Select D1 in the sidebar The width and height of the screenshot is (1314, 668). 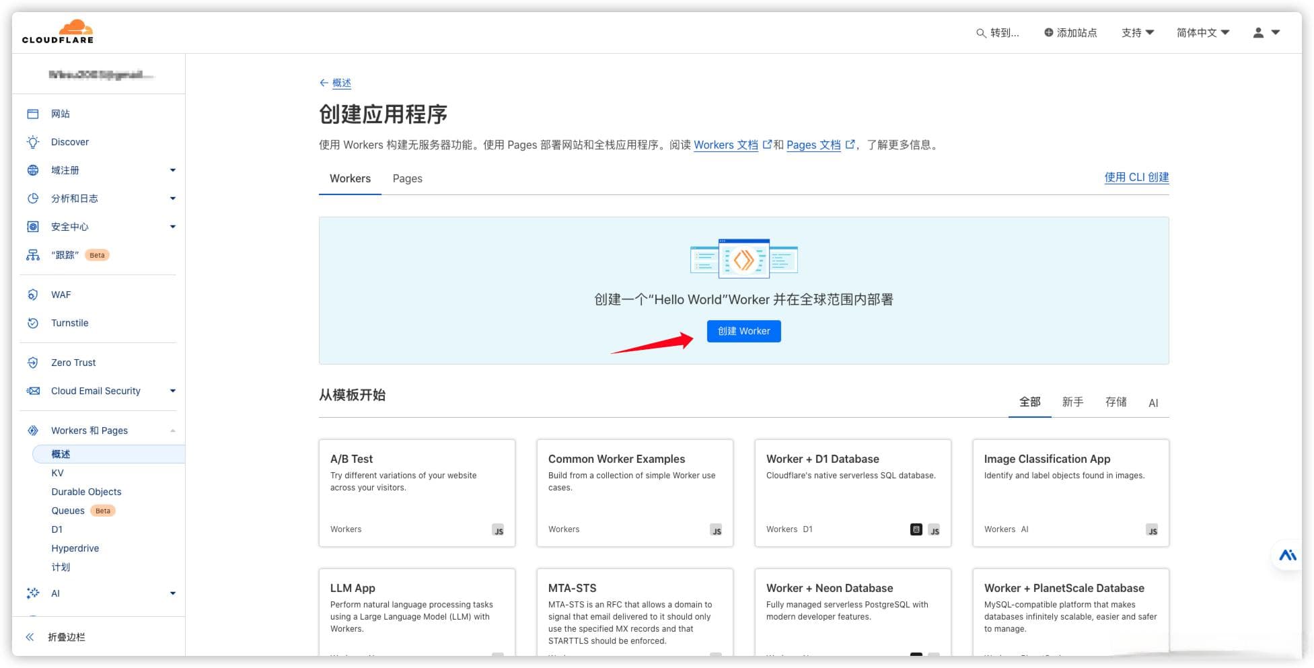click(x=57, y=529)
